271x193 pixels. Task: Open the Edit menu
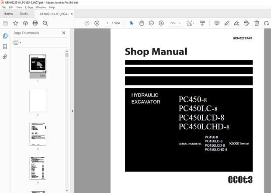coord(11,7)
